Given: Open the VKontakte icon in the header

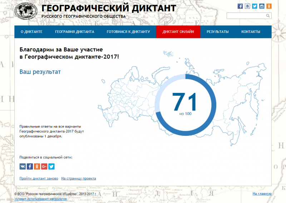Looking at the screenshot, I should (247, 6).
